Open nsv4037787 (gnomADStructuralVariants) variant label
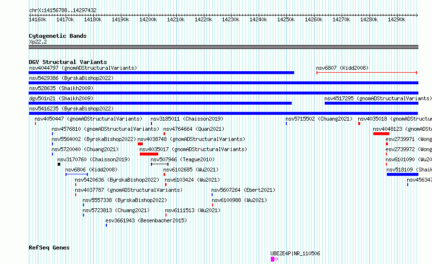This screenshot has width=432, height=264. pos(129,190)
